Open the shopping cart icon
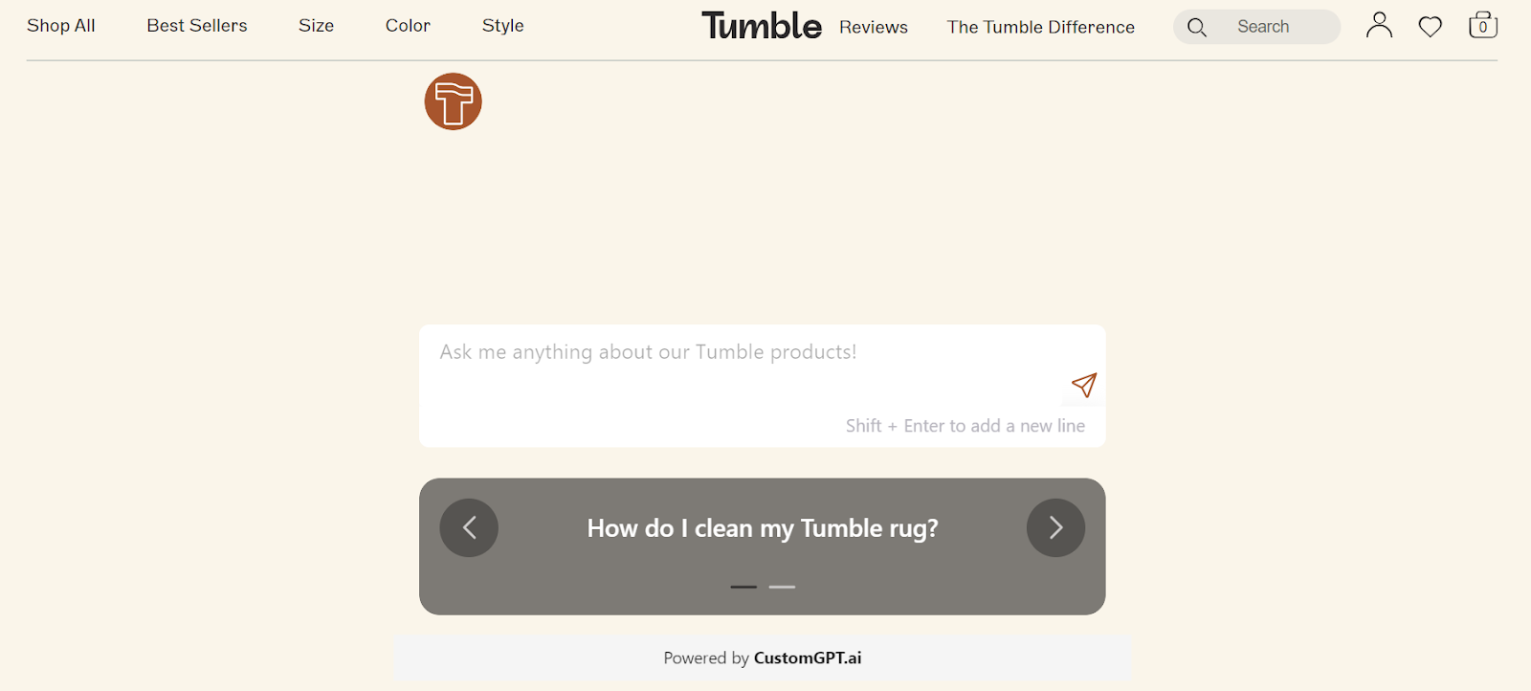The height and width of the screenshot is (691, 1531). tap(1483, 25)
